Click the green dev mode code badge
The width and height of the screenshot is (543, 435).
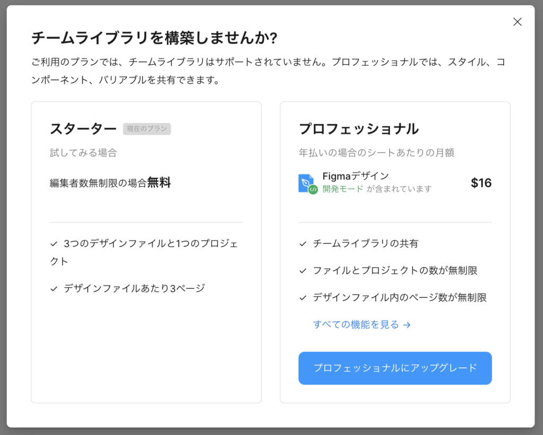click(313, 189)
